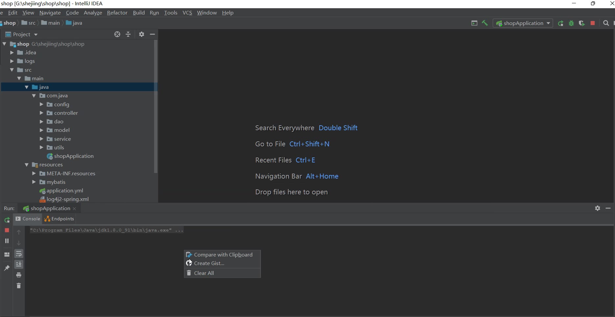Start debugging with the bug icon
615x317 pixels.
571,23
